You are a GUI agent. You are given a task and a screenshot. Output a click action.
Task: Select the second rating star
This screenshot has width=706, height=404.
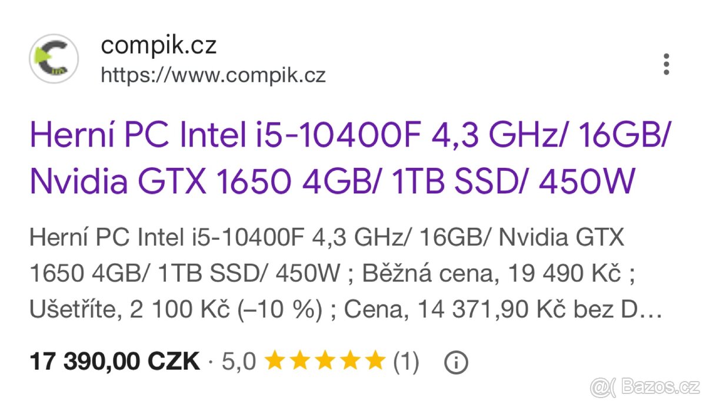pyautogui.click(x=301, y=360)
